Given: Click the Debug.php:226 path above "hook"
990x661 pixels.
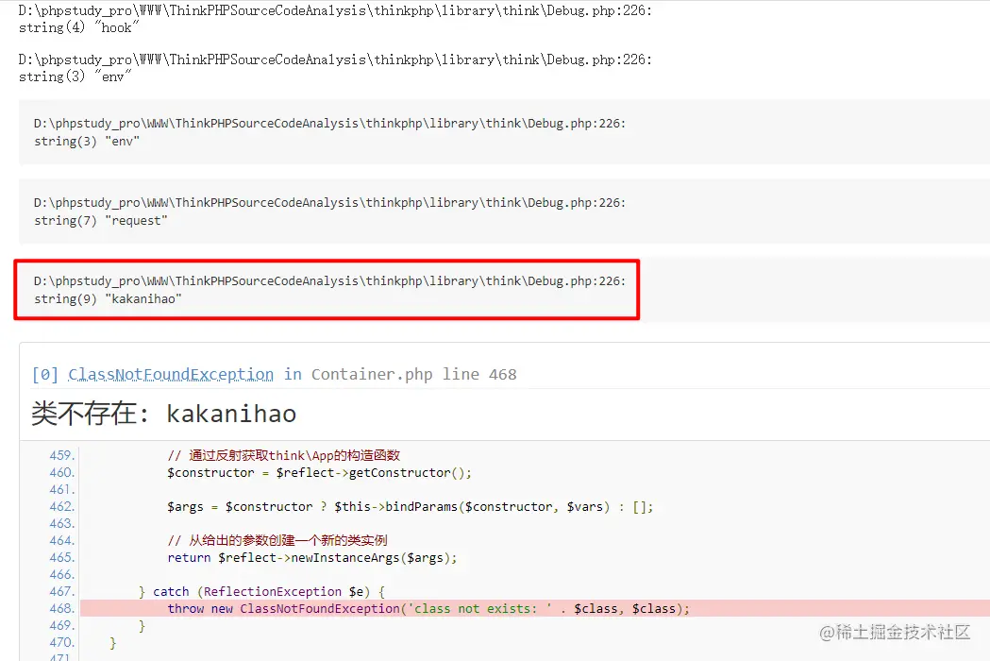Looking at the screenshot, I should pyautogui.click(x=335, y=10).
